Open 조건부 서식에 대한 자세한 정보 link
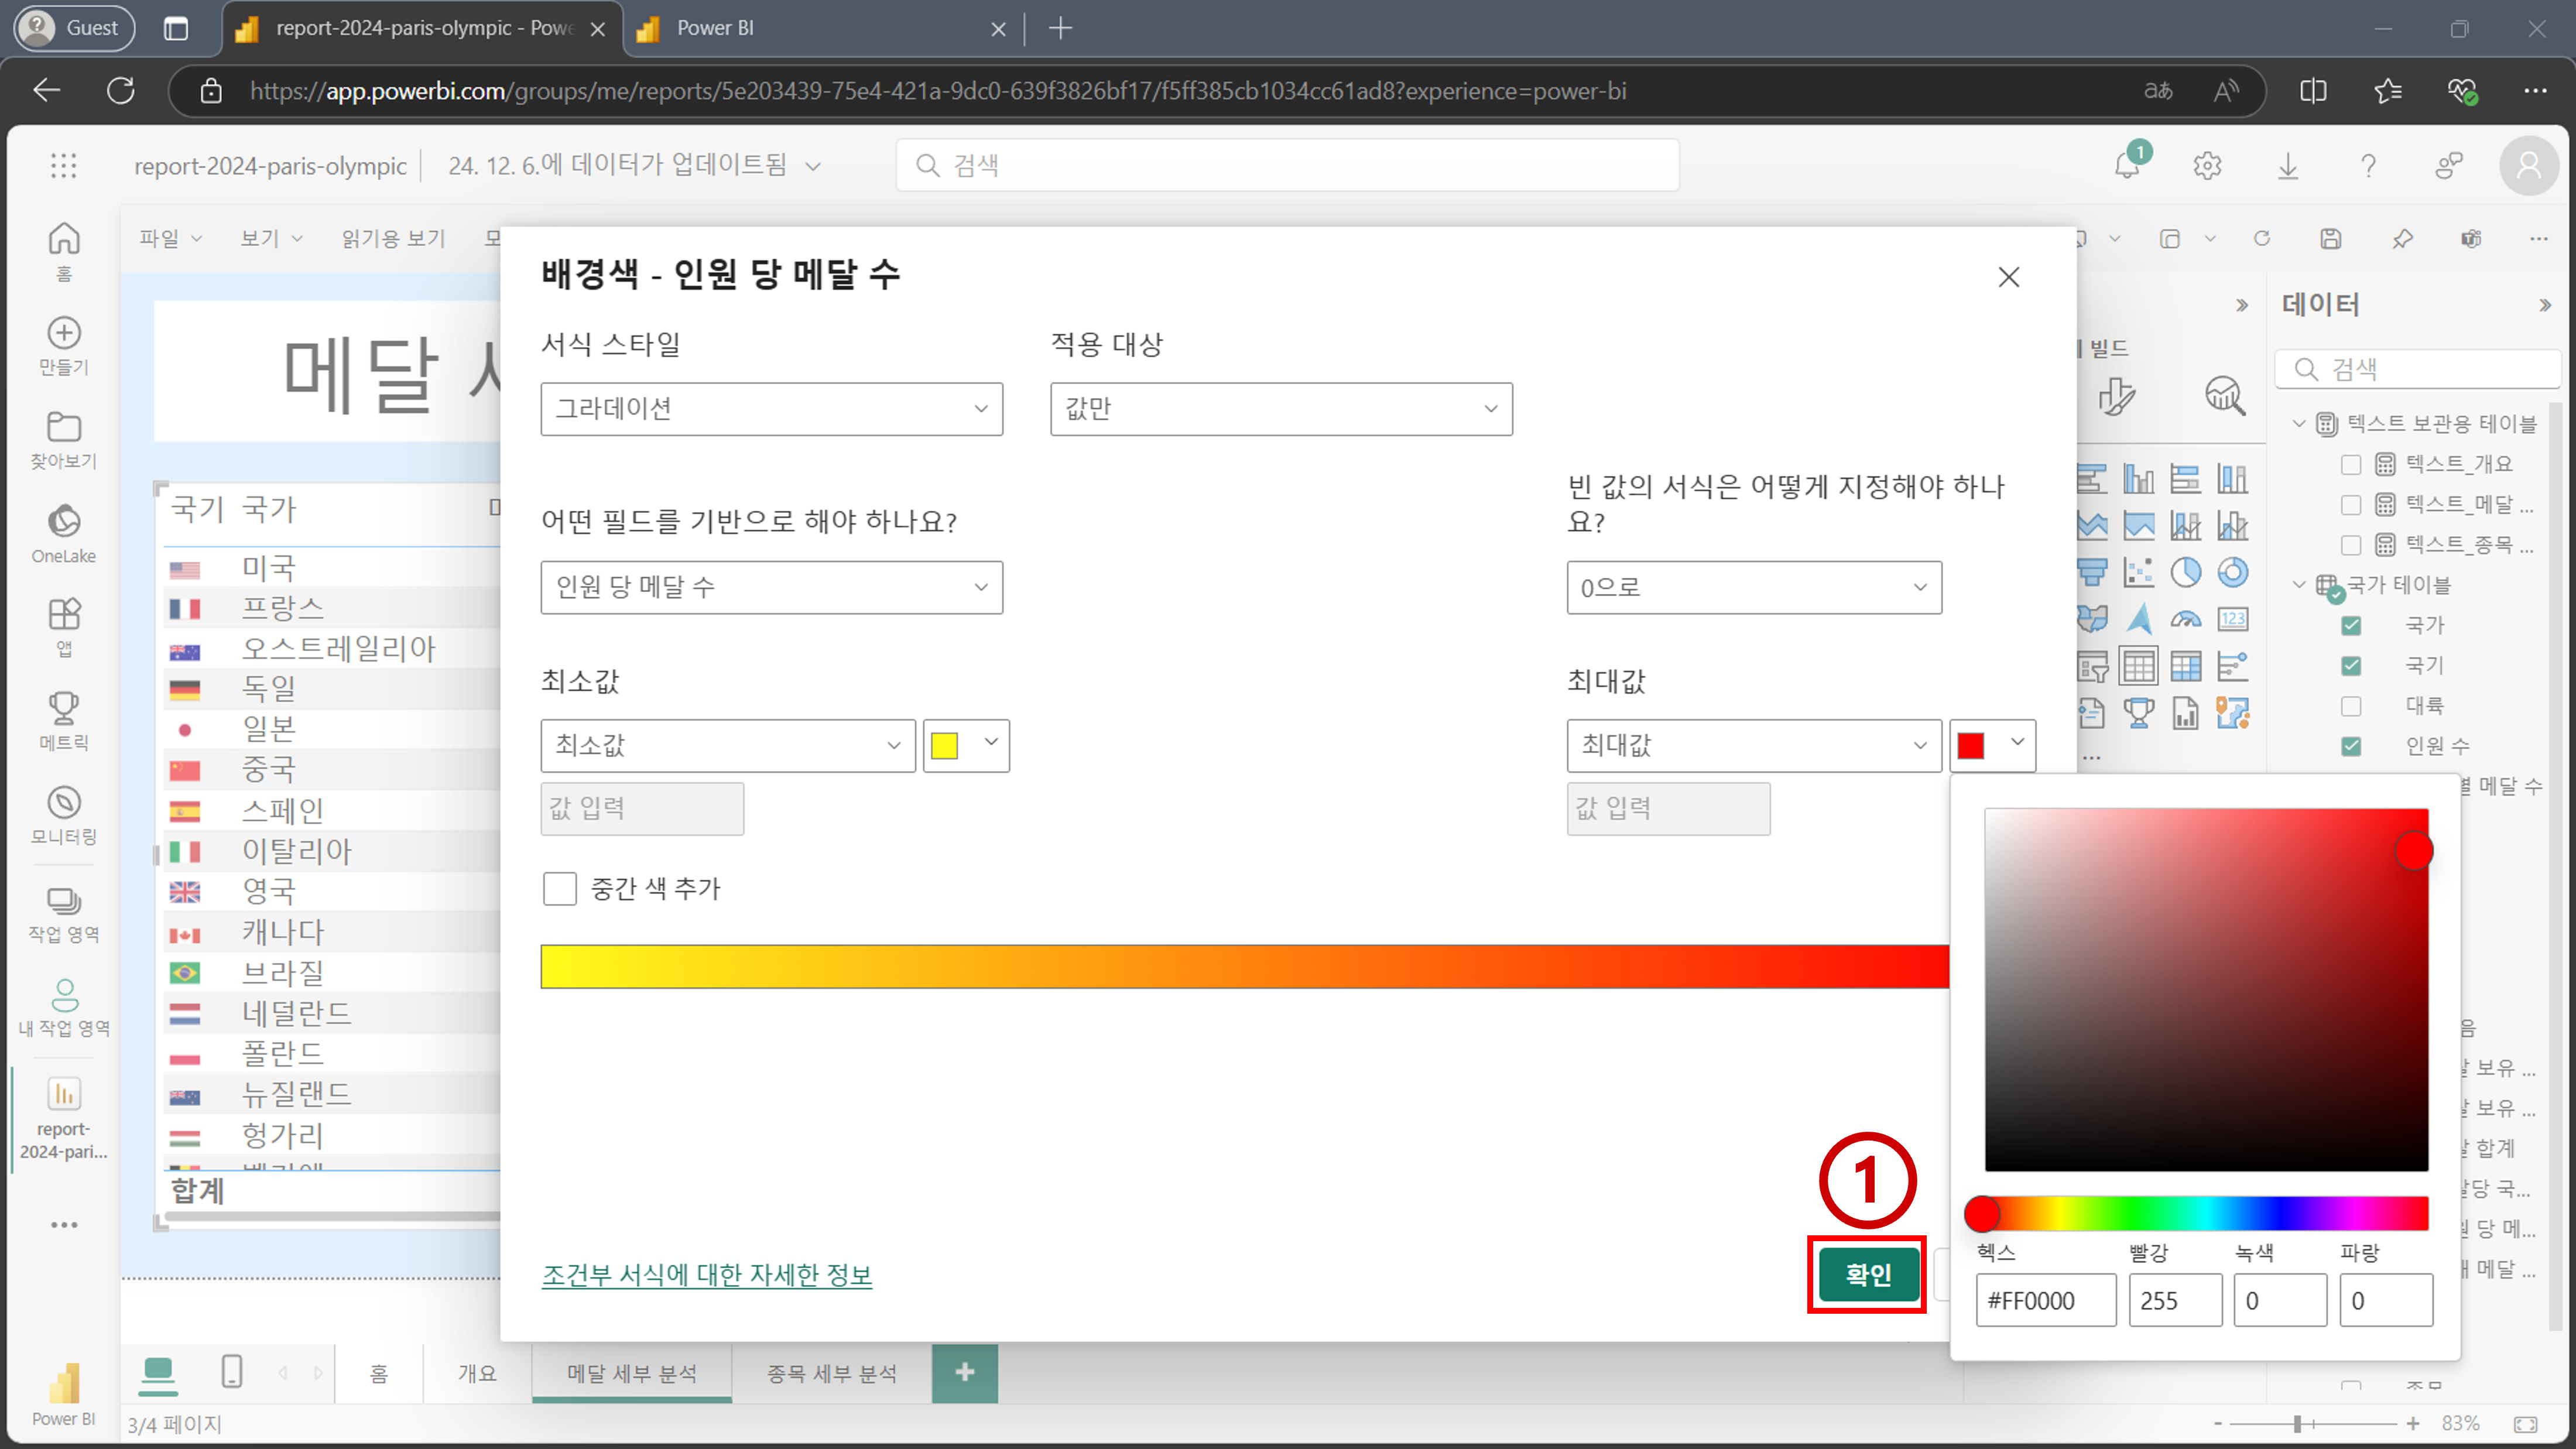Image resolution: width=2576 pixels, height=1449 pixels. [x=707, y=1274]
